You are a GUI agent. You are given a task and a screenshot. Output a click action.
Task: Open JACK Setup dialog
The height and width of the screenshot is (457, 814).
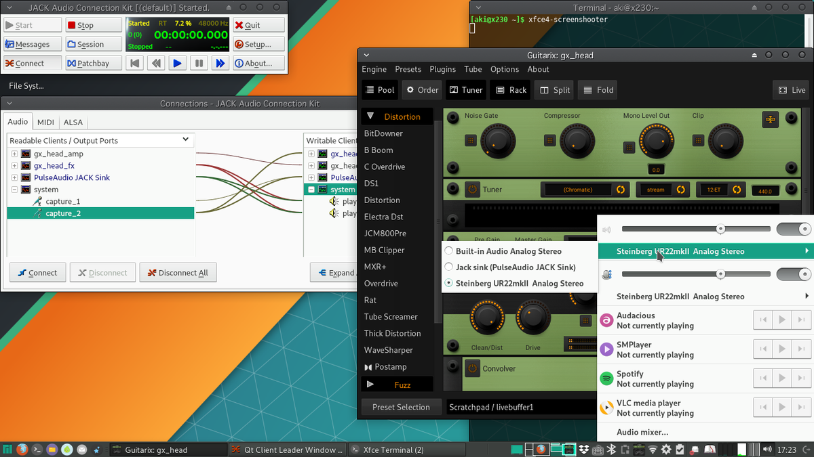coord(258,44)
